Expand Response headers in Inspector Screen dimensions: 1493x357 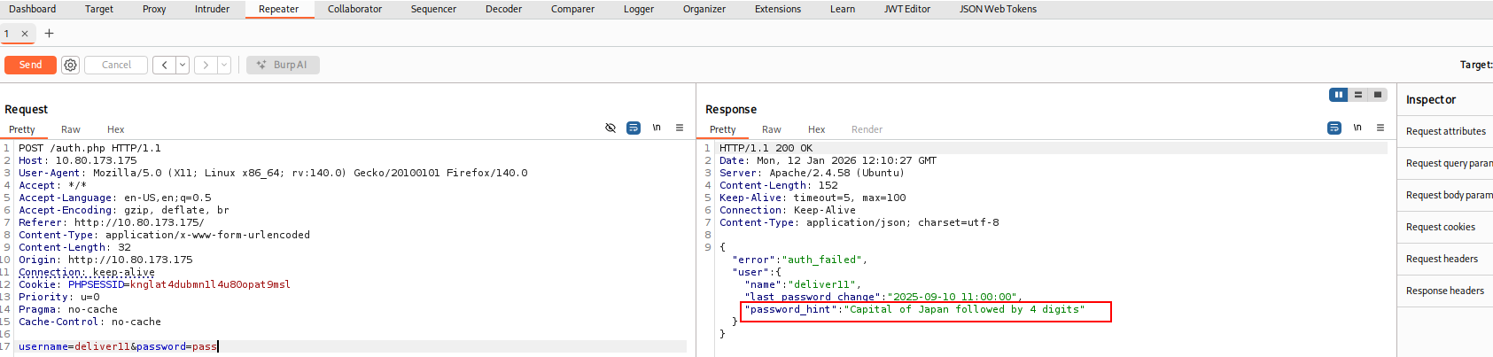tap(1444, 291)
